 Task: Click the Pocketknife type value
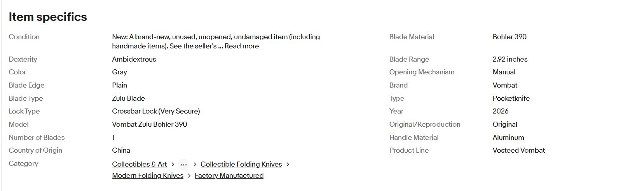[511, 98]
